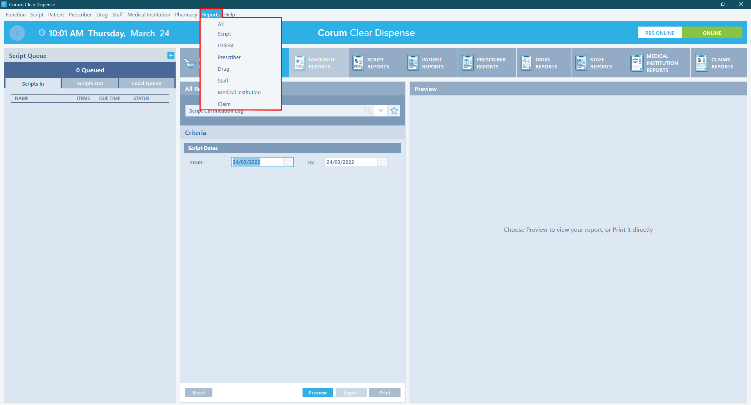This screenshot has width=751, height=405.
Task: Switch to the Local Queue tab
Action: coord(146,84)
